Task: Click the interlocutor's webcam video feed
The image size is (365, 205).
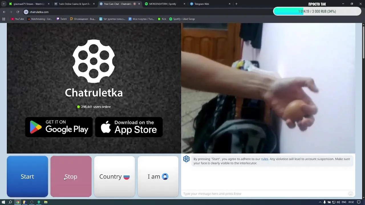Action: coord(268,88)
